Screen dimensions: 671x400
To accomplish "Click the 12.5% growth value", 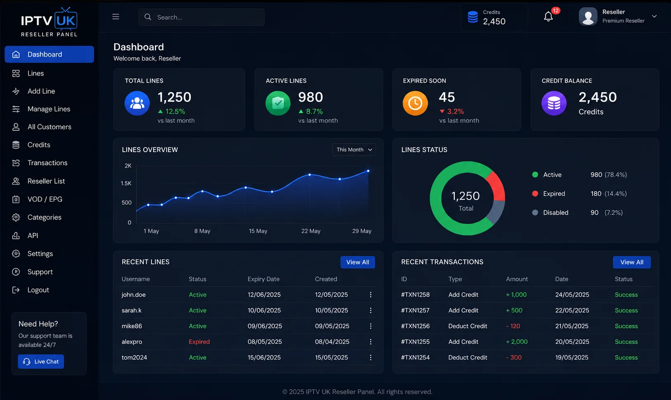I will pos(175,112).
